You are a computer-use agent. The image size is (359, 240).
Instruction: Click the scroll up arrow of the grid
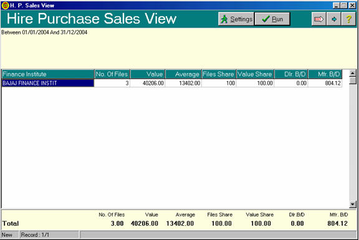[x=353, y=73]
